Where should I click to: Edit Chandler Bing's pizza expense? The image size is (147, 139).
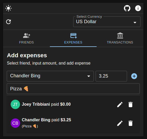click(x=120, y=123)
